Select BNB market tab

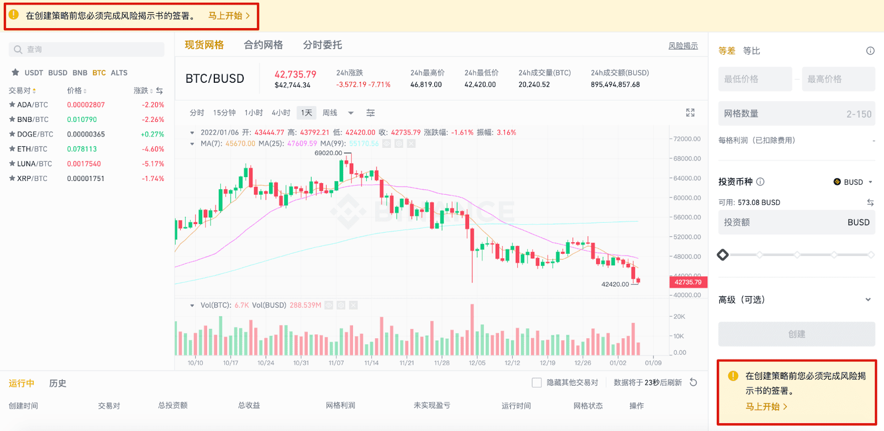pyautogui.click(x=80, y=72)
